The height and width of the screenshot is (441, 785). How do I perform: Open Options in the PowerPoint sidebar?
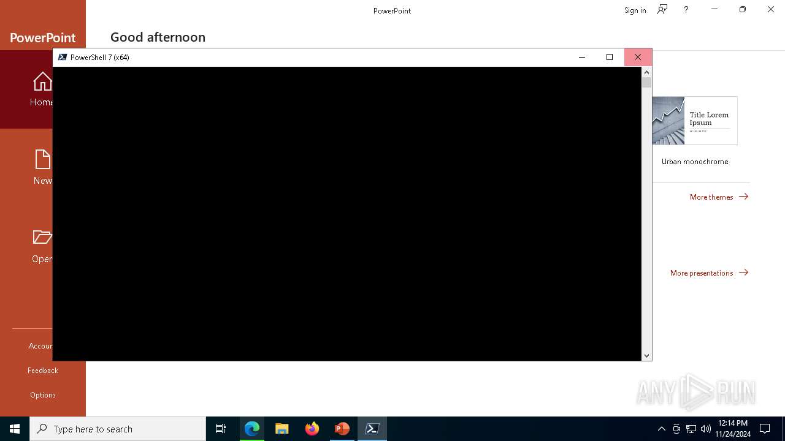43,395
